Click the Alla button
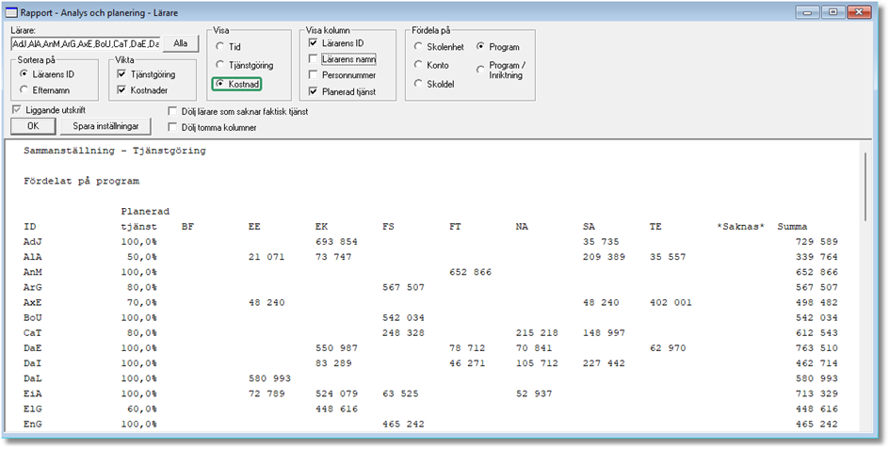This screenshot has height=449, width=889. (x=181, y=43)
